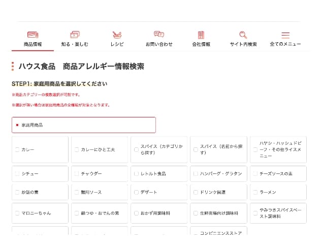
Task: Select the マロニーちゃん checkbox
Action: (17, 213)
